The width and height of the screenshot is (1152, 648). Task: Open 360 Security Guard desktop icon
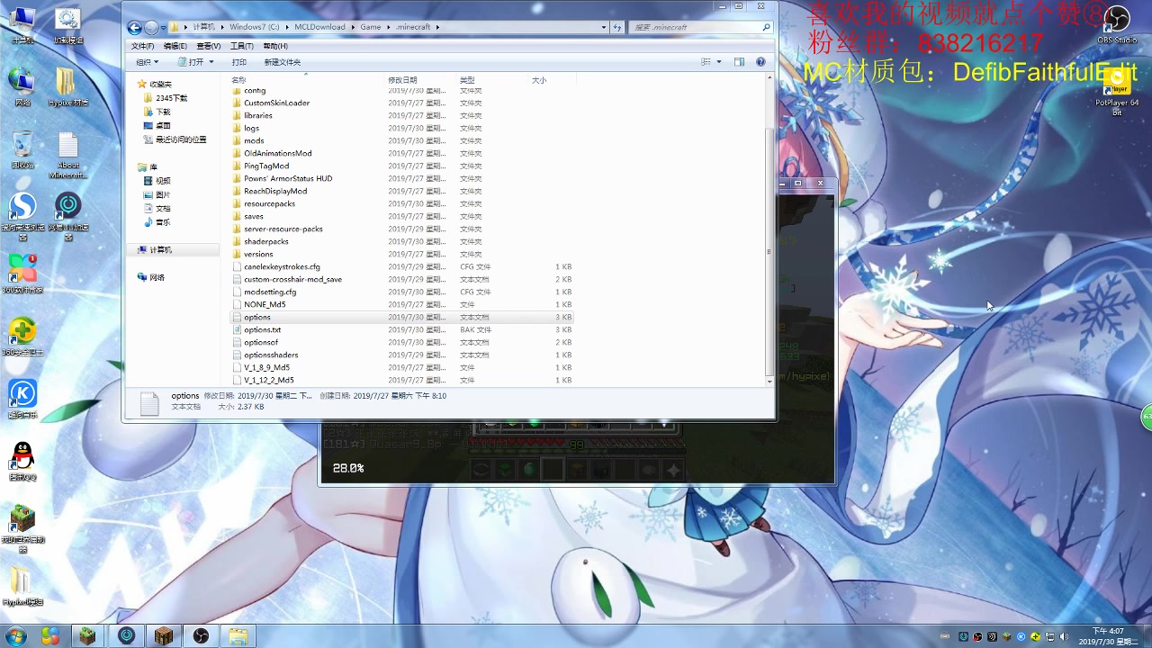tap(22, 337)
